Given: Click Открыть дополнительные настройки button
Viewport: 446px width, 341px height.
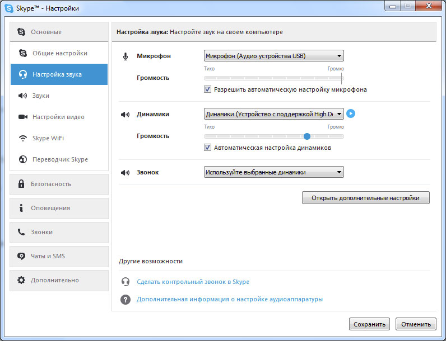Looking at the screenshot, I should coord(366,198).
